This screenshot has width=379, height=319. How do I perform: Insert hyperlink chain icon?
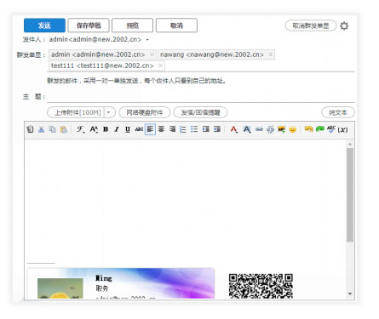pos(259,129)
